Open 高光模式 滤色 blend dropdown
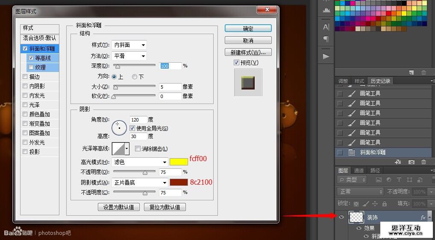The width and height of the screenshot is (435, 240). (140, 162)
